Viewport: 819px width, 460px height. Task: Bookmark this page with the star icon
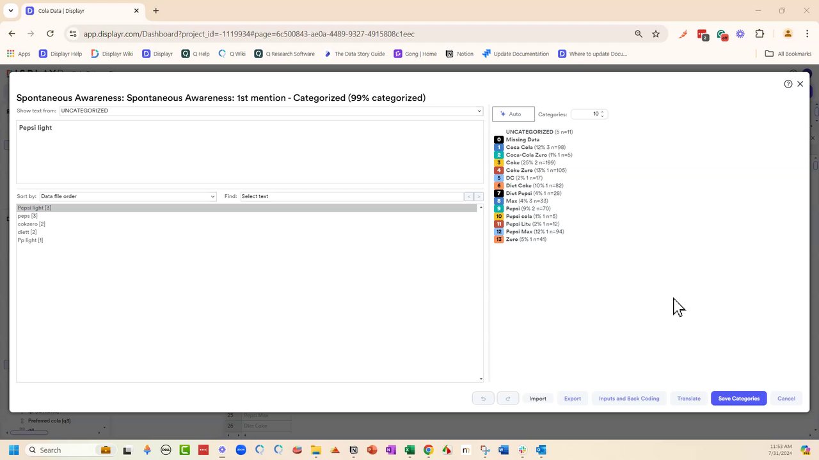pos(656,34)
